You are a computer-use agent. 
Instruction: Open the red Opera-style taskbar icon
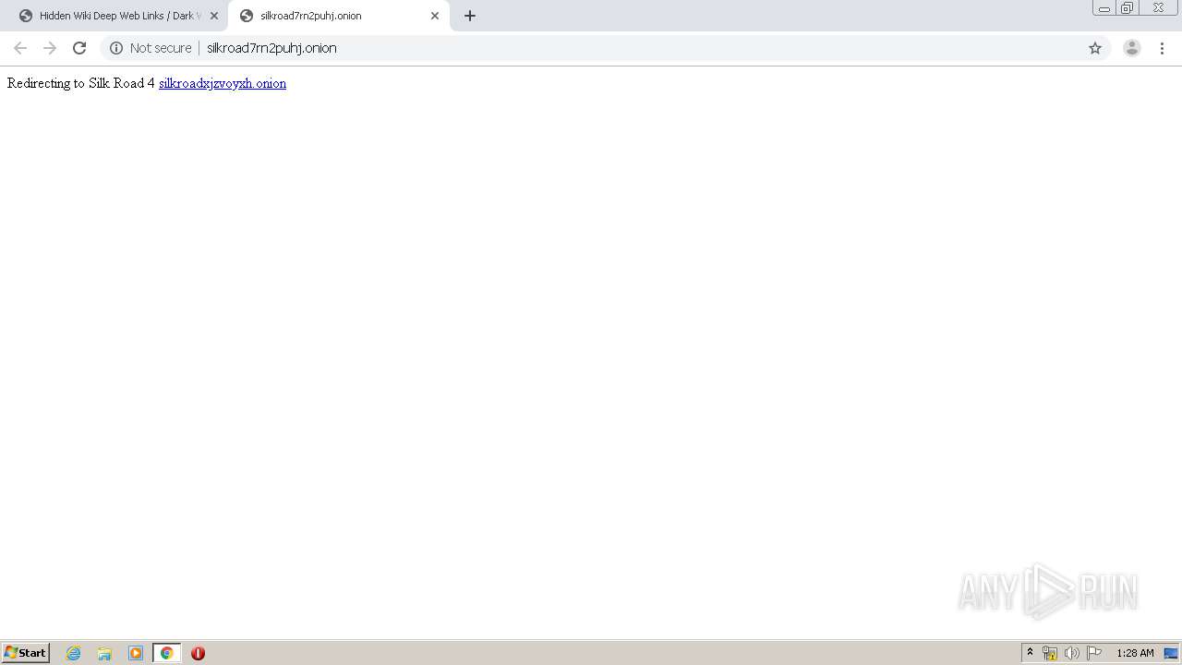(x=198, y=653)
